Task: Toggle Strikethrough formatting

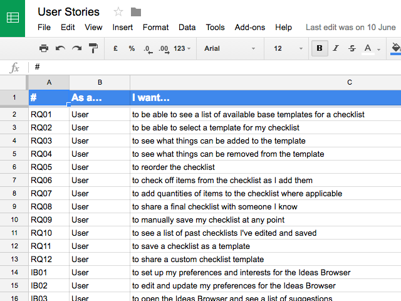Action: pos(352,48)
